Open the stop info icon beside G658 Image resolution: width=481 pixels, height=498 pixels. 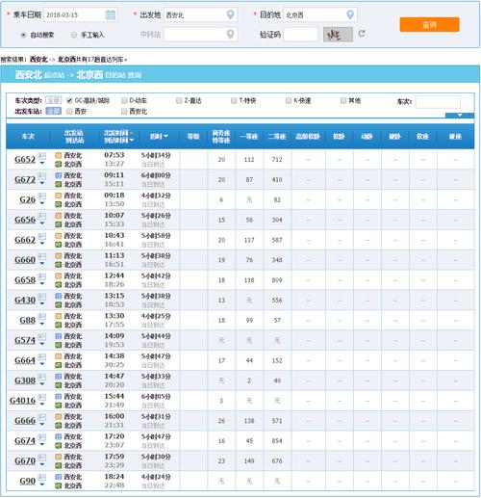pyautogui.click(x=42, y=276)
